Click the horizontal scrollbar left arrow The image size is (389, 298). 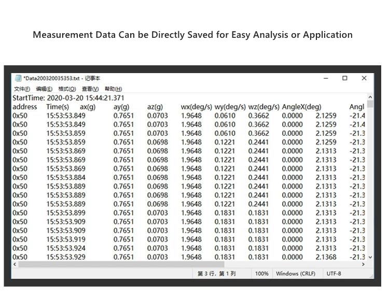(x=15, y=264)
